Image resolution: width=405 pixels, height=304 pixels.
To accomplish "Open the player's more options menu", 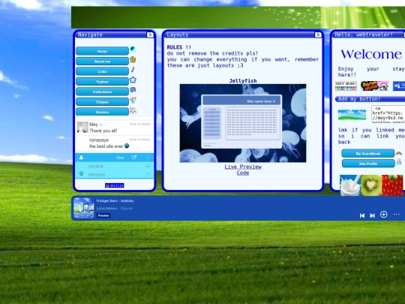I will click(x=397, y=215).
